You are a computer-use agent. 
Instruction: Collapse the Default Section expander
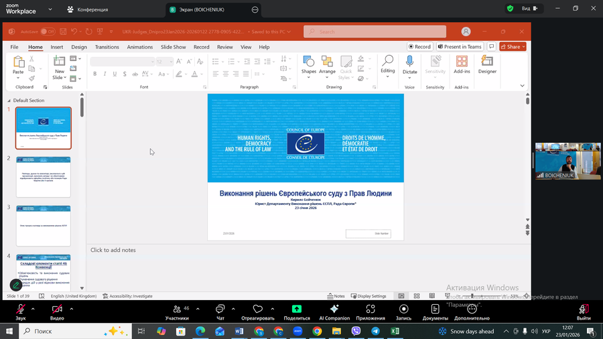pyautogui.click(x=9, y=100)
